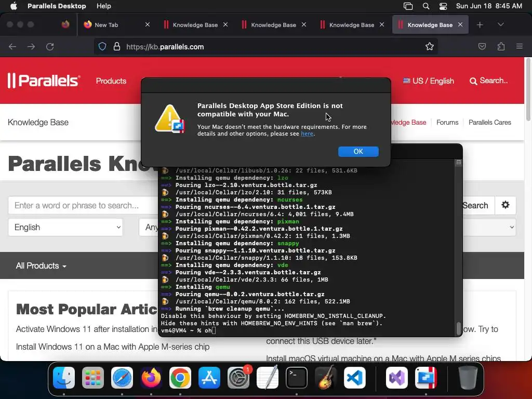Image resolution: width=532 pixels, height=399 pixels.
Task: Open the Help menu
Action: (103, 6)
